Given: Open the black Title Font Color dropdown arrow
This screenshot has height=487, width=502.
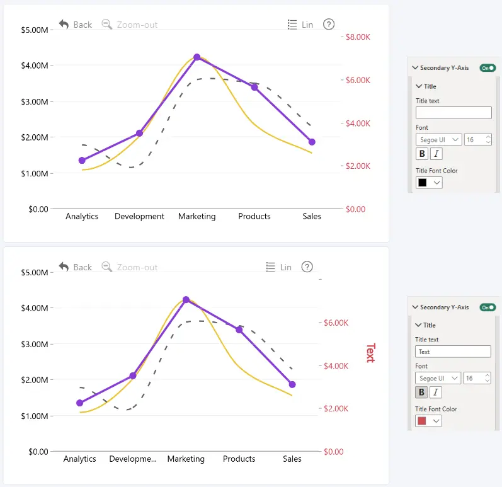Looking at the screenshot, I should coord(436,183).
